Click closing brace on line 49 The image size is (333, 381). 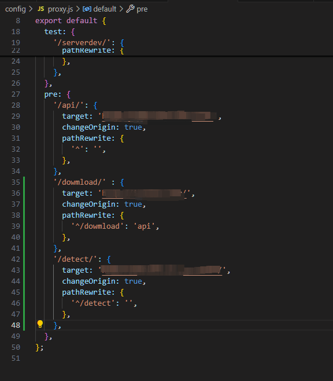coord(47,336)
